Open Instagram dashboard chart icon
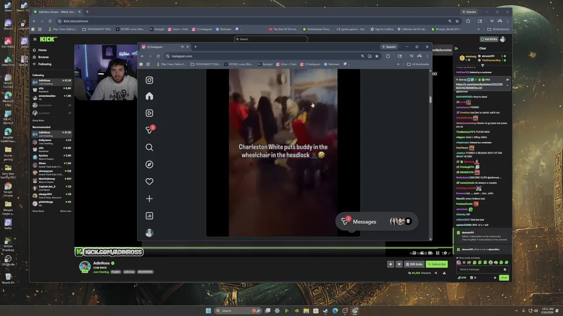Viewport: 563px width, 316px height. pyautogui.click(x=150, y=216)
